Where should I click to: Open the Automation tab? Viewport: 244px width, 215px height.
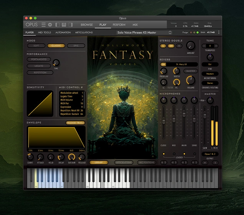(63, 33)
